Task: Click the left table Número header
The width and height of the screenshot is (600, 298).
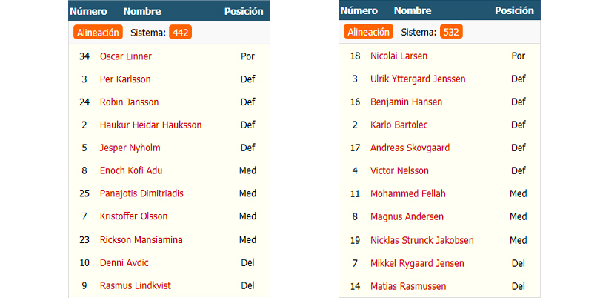Action: pyautogui.click(x=88, y=12)
